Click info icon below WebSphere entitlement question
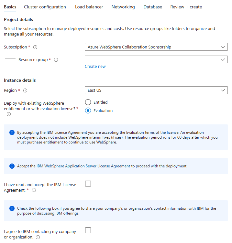232x243 pixels. 9,114
